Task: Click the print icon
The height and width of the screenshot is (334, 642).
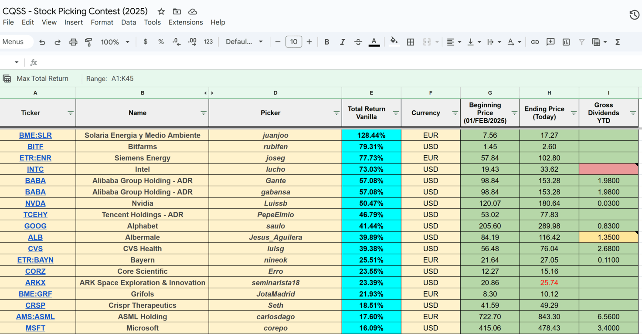Action: tap(73, 42)
